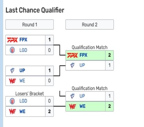Image resolution: width=144 pixels, height=127 pixels.
Task: Click WE logo beside Round 1 score 0
Action: pyautogui.click(x=12, y=81)
